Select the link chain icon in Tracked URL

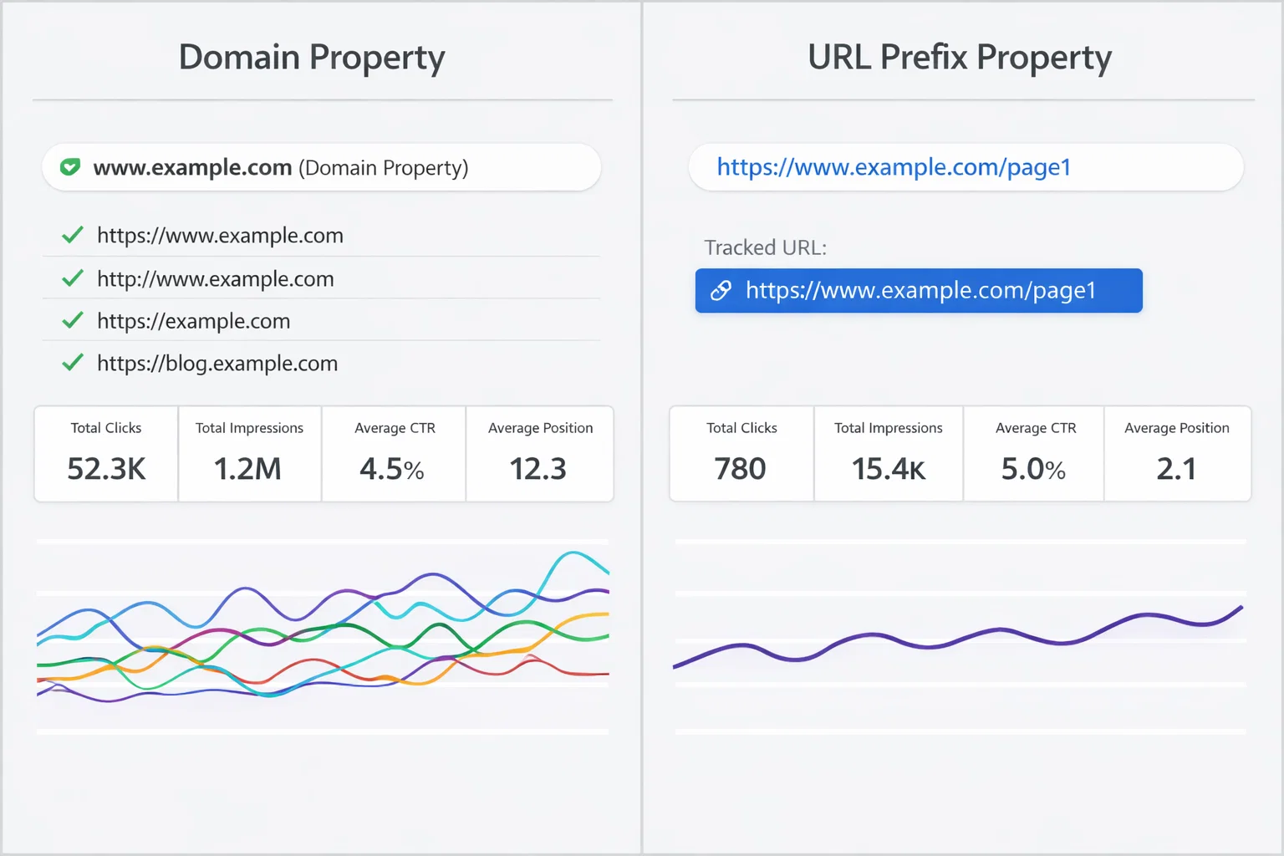pos(720,291)
